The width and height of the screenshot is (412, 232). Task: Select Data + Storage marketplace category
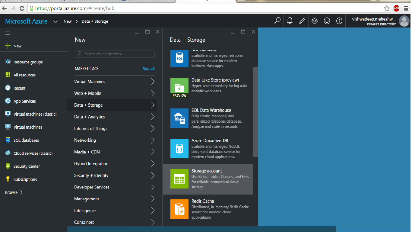112,105
